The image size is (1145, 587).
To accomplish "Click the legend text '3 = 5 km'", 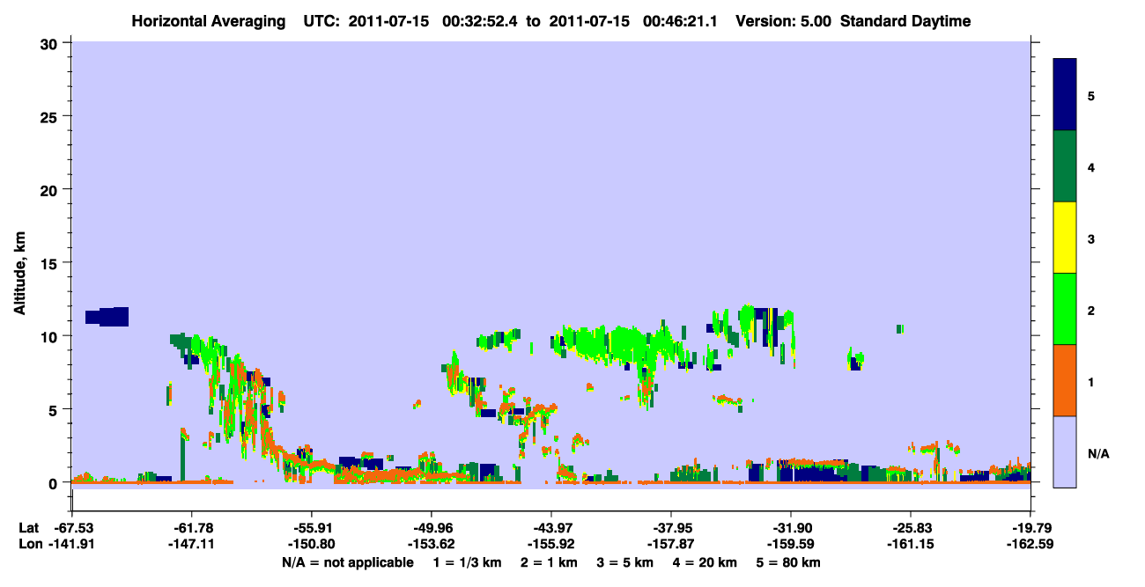I will (x=624, y=562).
